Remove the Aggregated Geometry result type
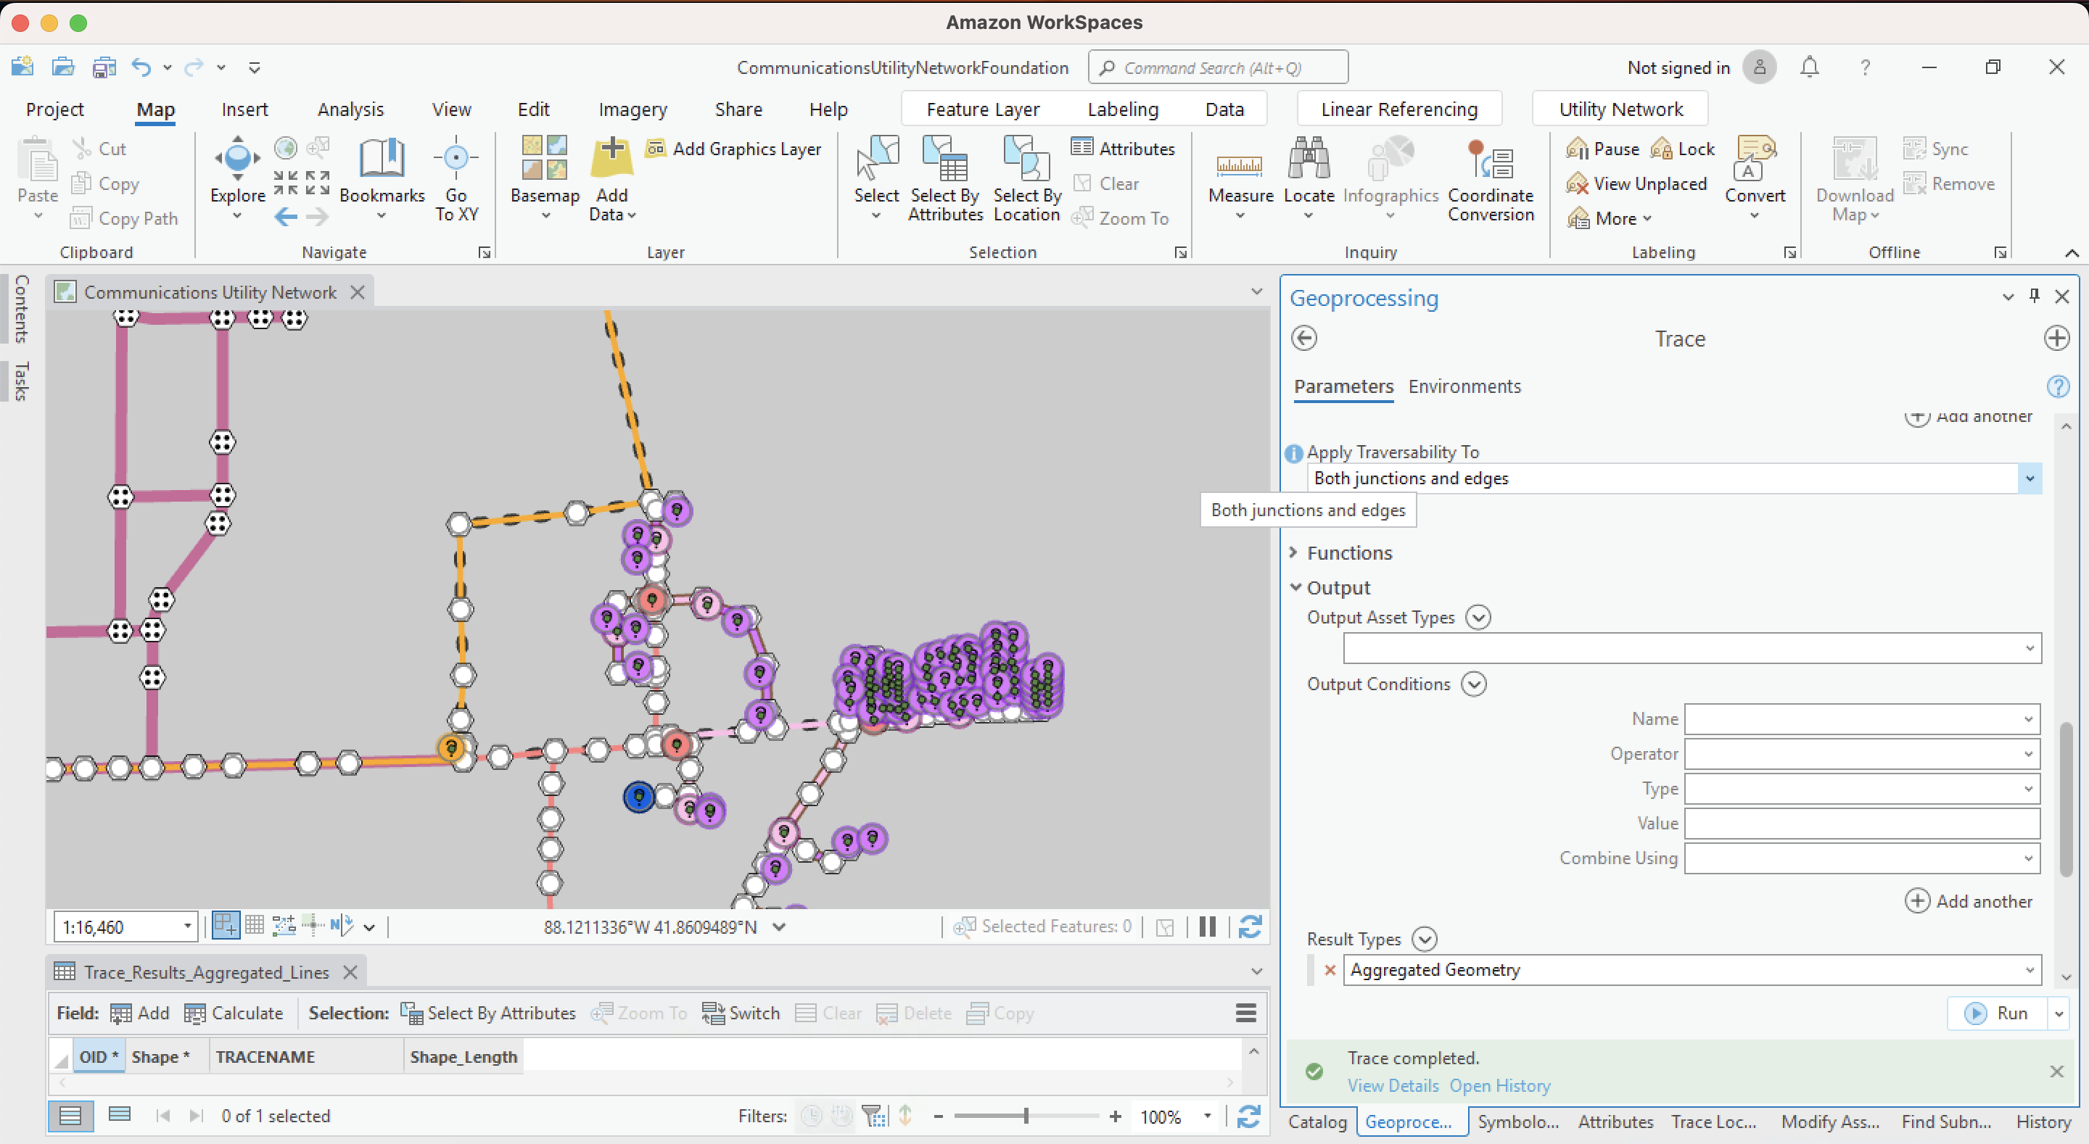 (x=1330, y=970)
